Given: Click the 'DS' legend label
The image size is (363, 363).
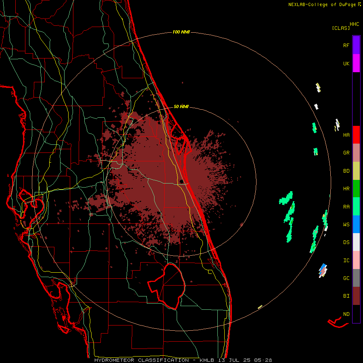Looking at the screenshot, I should pyautogui.click(x=346, y=242).
